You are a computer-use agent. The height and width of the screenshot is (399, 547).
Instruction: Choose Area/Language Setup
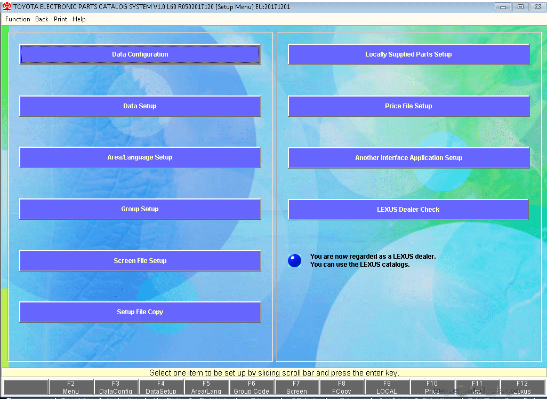pyautogui.click(x=140, y=157)
